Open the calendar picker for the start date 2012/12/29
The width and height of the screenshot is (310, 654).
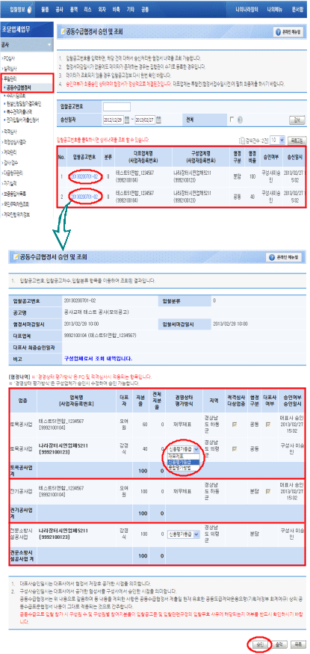coord(127,120)
